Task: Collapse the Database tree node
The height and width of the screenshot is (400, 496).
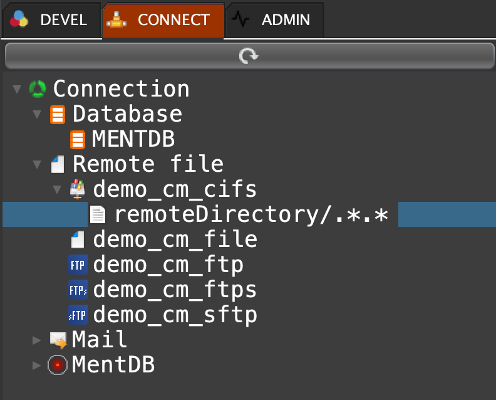Action: coord(37,114)
